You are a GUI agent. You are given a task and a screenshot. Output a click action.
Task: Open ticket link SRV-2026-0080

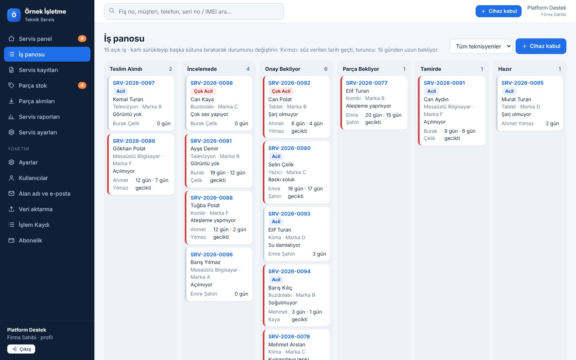point(289,148)
